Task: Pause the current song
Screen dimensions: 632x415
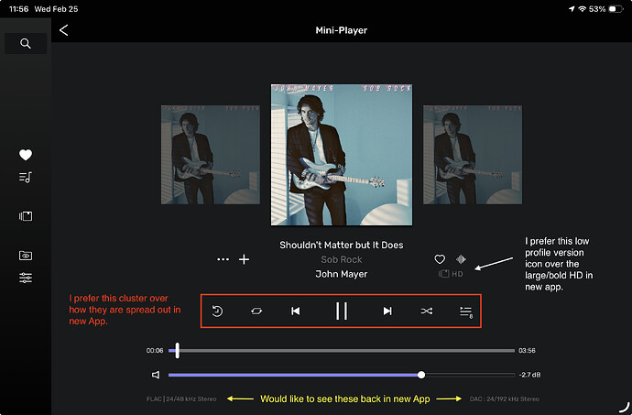Action: point(341,311)
